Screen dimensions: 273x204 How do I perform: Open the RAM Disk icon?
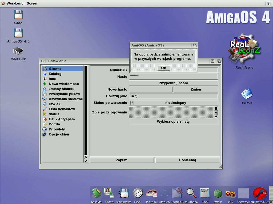18,51
